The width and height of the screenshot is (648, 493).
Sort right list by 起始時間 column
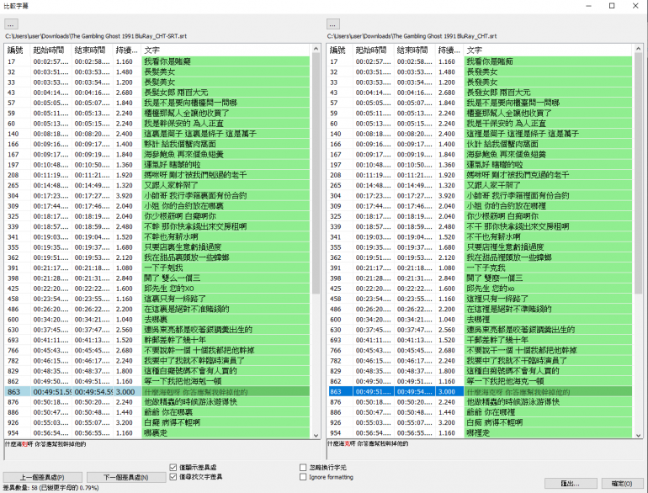(x=373, y=50)
